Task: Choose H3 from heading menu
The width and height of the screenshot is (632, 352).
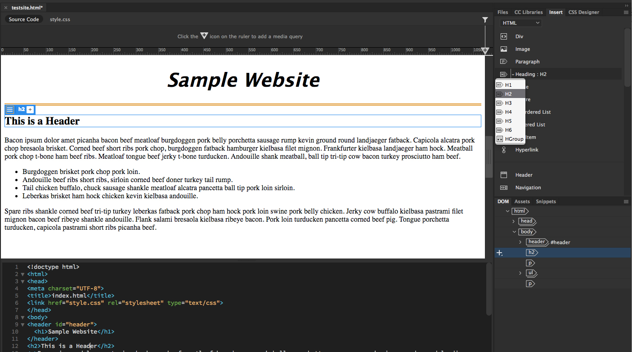Action: (x=510, y=103)
